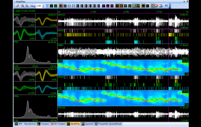Toggle the highlighted bold green V waveform icon

(138, 6)
